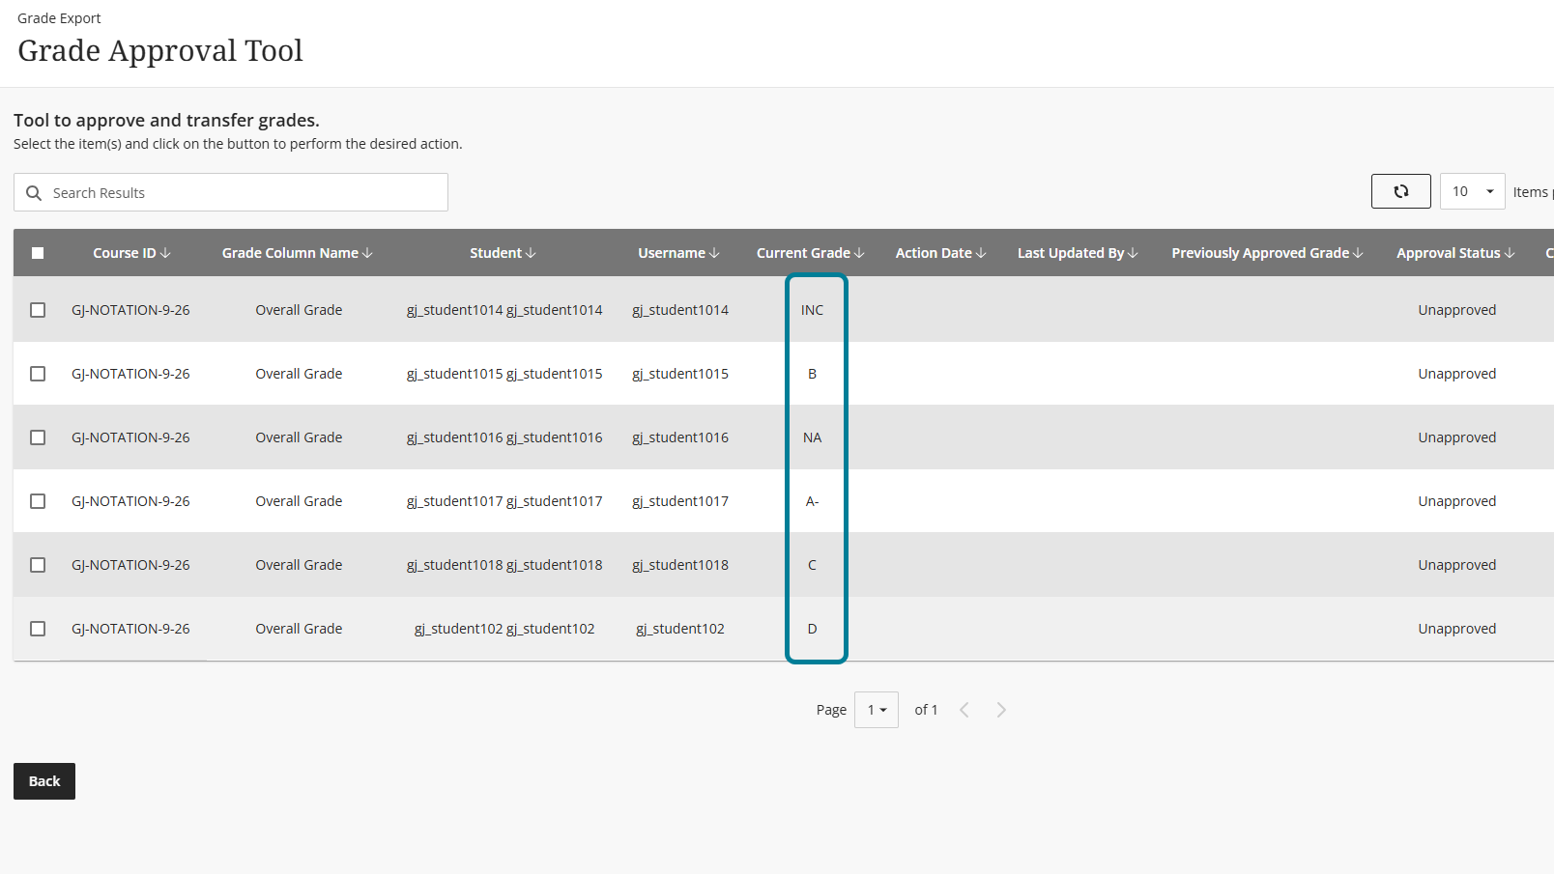Sort by Grade Column Name arrow
The height and width of the screenshot is (874, 1554).
[x=367, y=253]
